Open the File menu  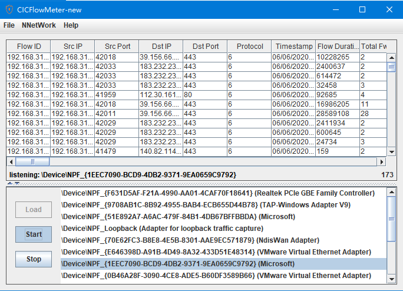pyautogui.click(x=9, y=25)
